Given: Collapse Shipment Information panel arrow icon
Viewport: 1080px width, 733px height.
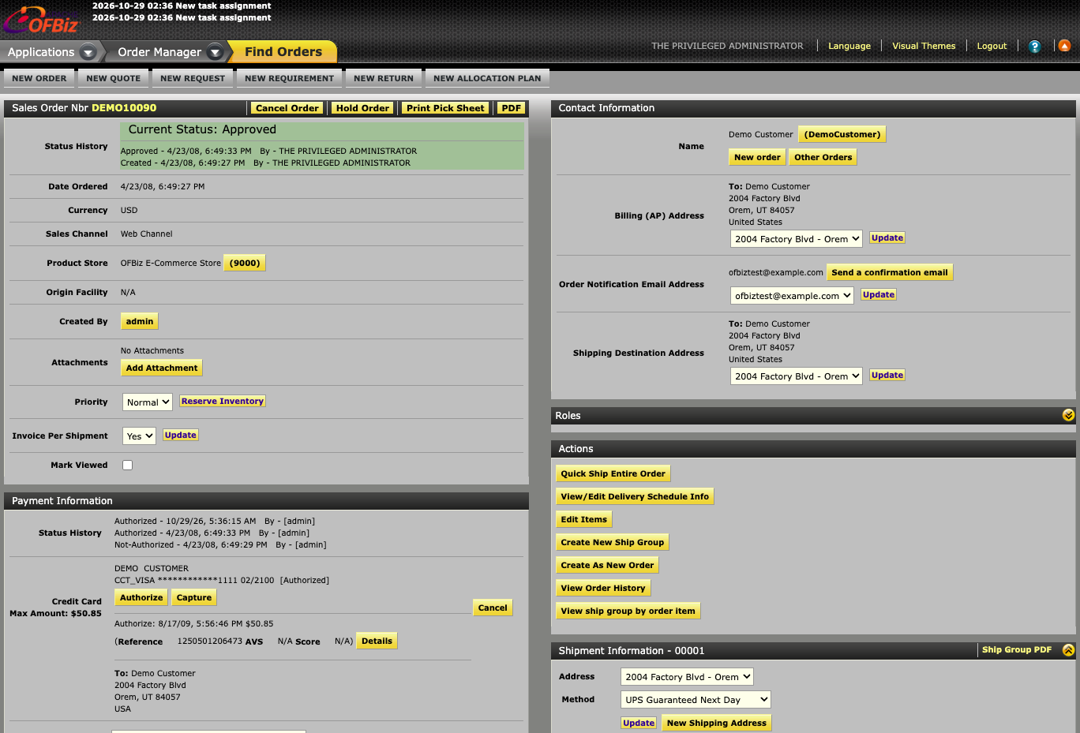Looking at the screenshot, I should (1068, 650).
